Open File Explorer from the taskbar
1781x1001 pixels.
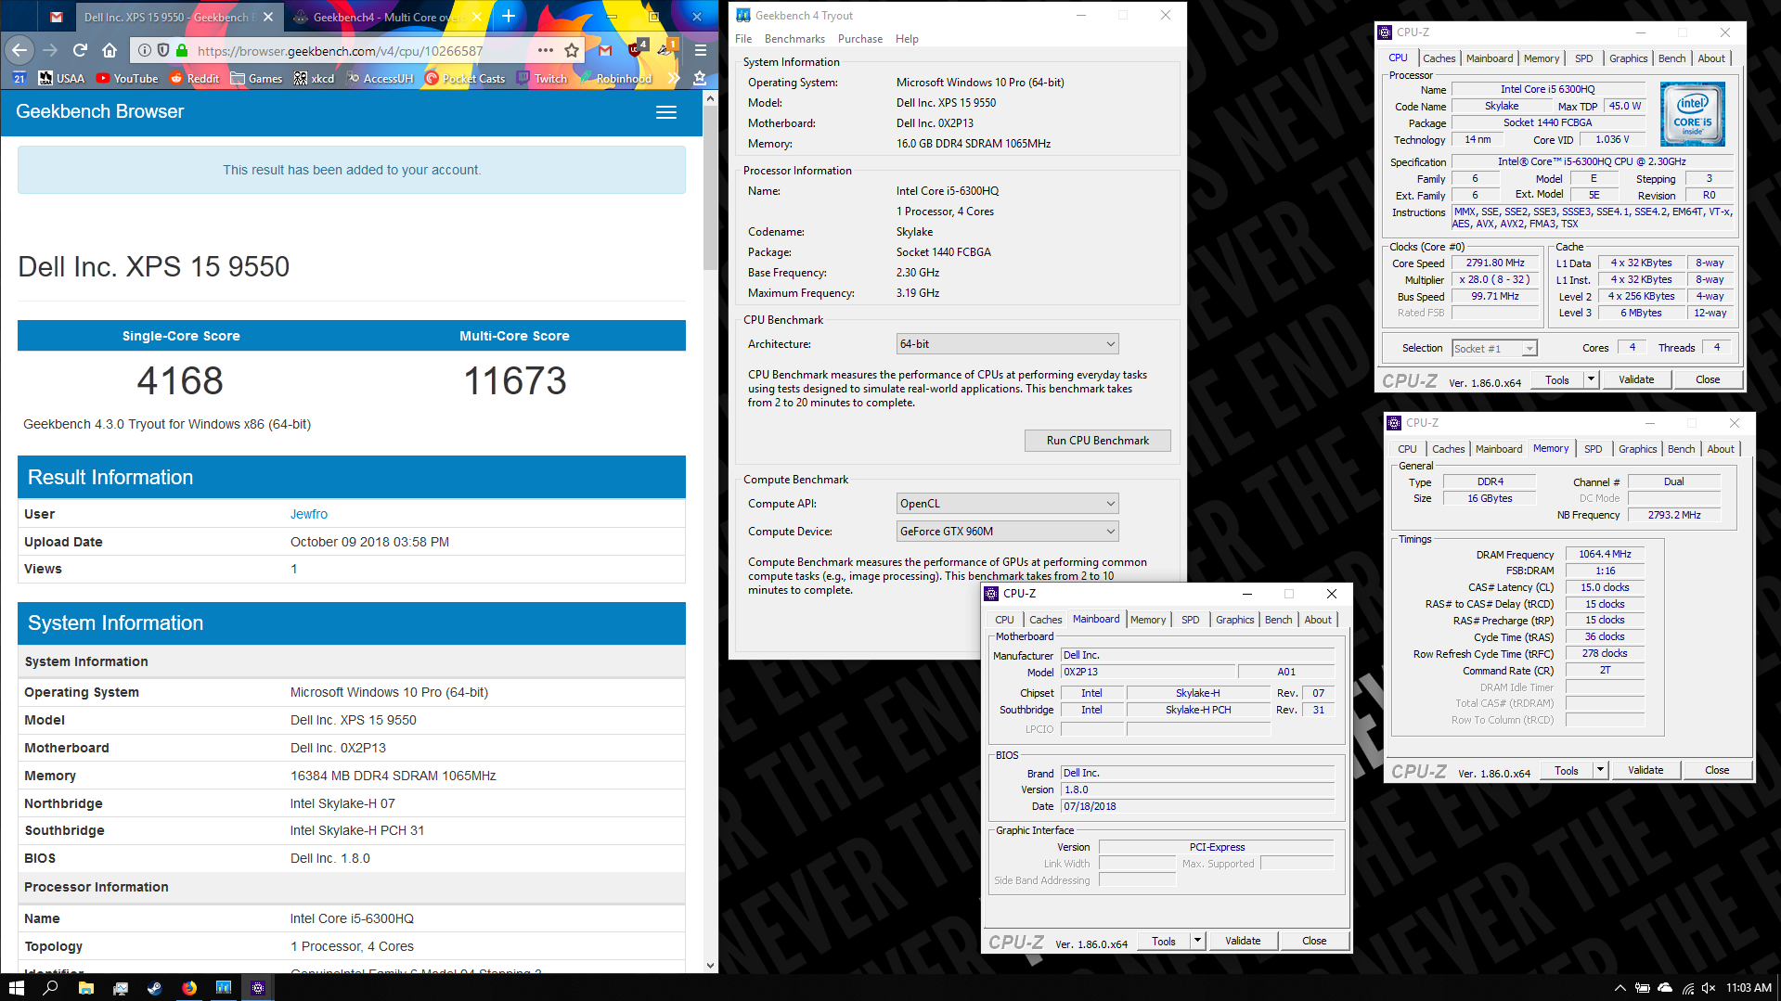click(x=85, y=988)
